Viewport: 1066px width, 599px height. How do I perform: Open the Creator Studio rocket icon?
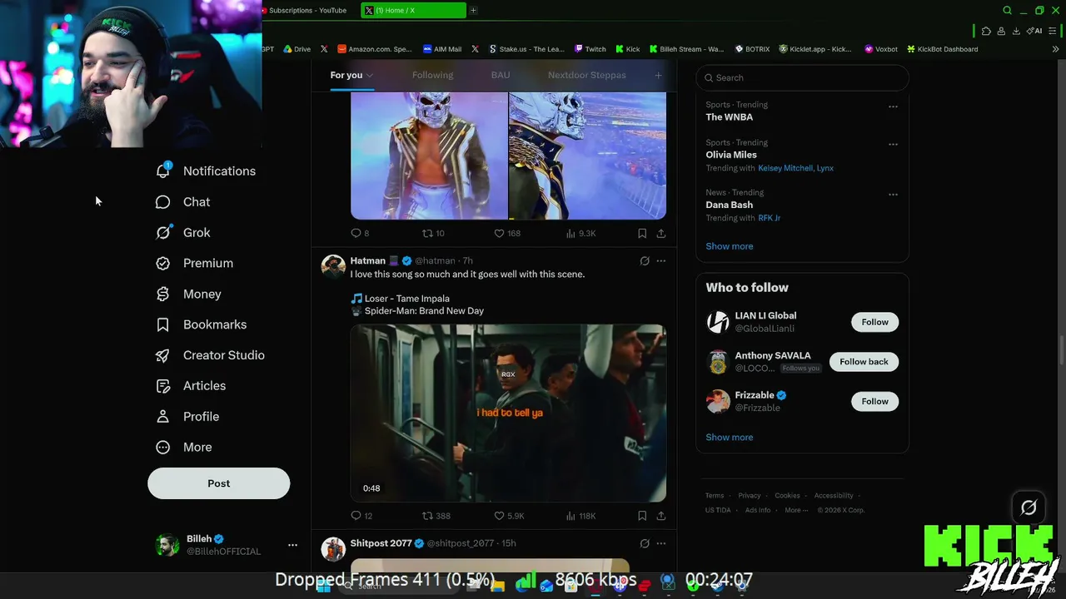tap(163, 355)
